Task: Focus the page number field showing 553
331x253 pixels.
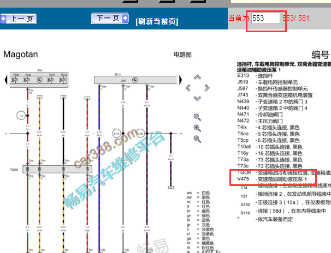Action: tap(265, 19)
